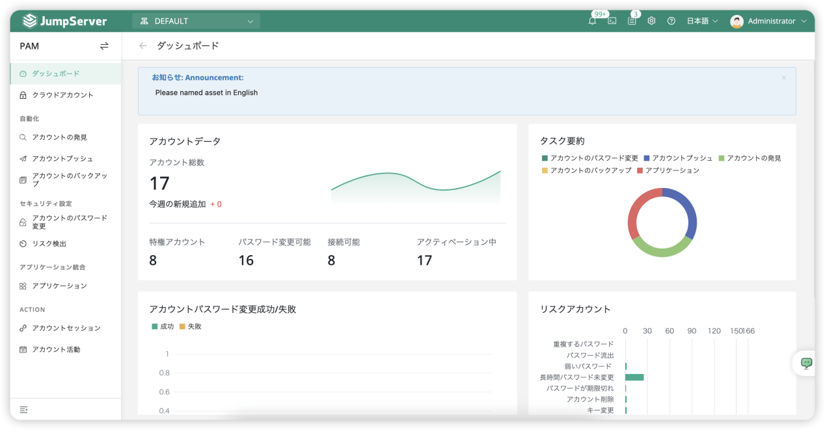Viewport: 825px width, 430px height.
Task: Open the settings gear in the header
Action: coord(651,21)
